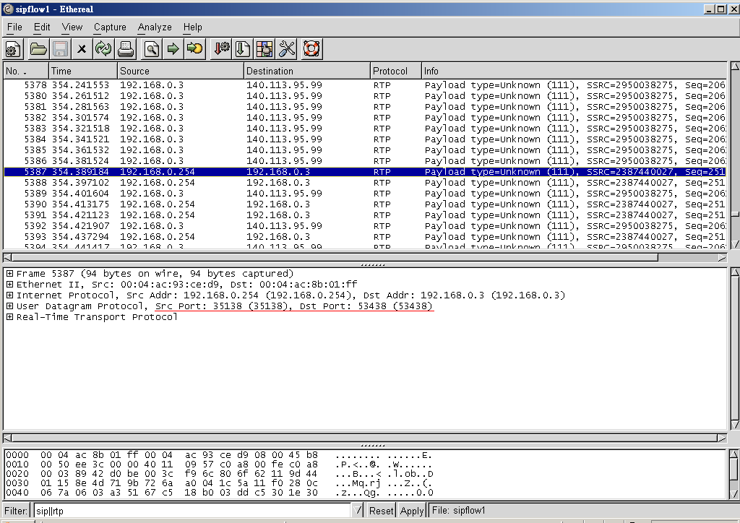Open the Analyze menu

tap(155, 27)
